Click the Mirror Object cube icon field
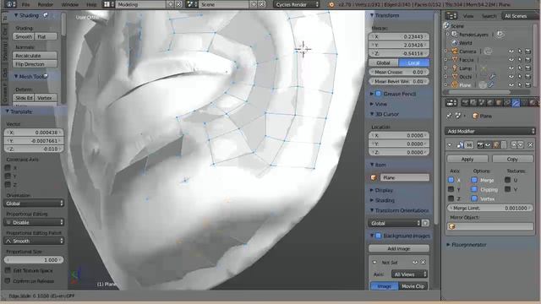Screen dimensions: 541x304 tap(490, 226)
